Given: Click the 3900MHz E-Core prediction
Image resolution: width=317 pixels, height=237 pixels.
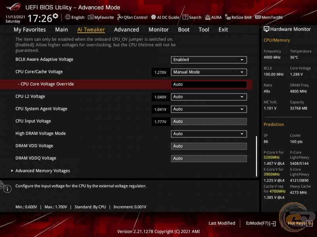Looking at the screenshot, I should [271, 174].
